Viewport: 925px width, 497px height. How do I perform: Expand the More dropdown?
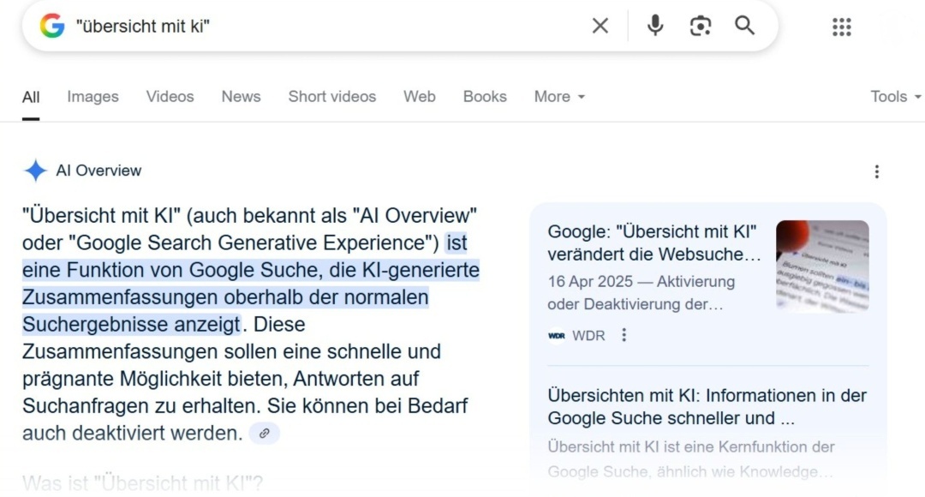click(559, 97)
